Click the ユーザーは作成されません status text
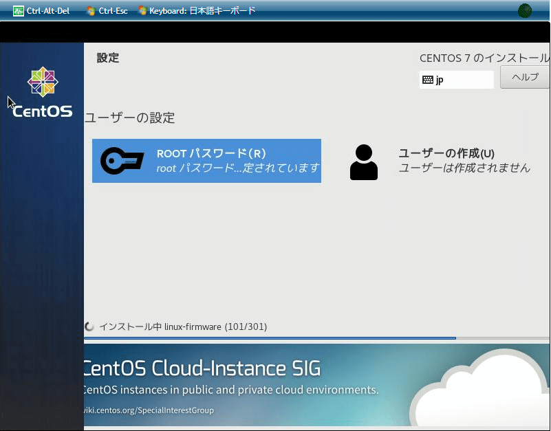Viewport: 551px width, 431px height. (x=464, y=168)
